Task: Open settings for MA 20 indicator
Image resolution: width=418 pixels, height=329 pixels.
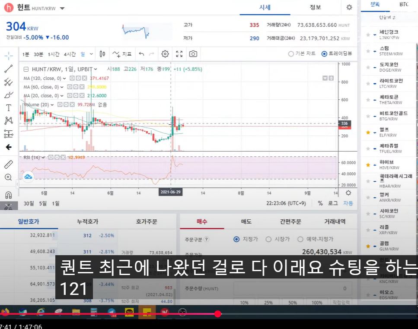Action: [x=76, y=95]
